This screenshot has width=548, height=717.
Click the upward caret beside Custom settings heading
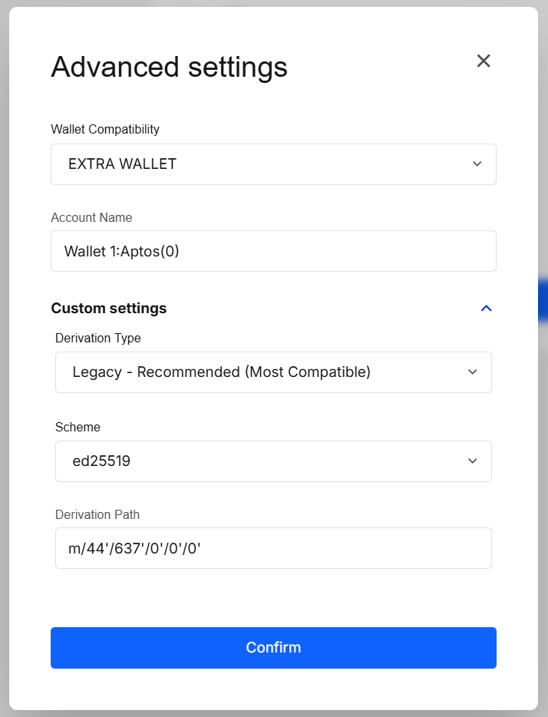pyautogui.click(x=486, y=308)
